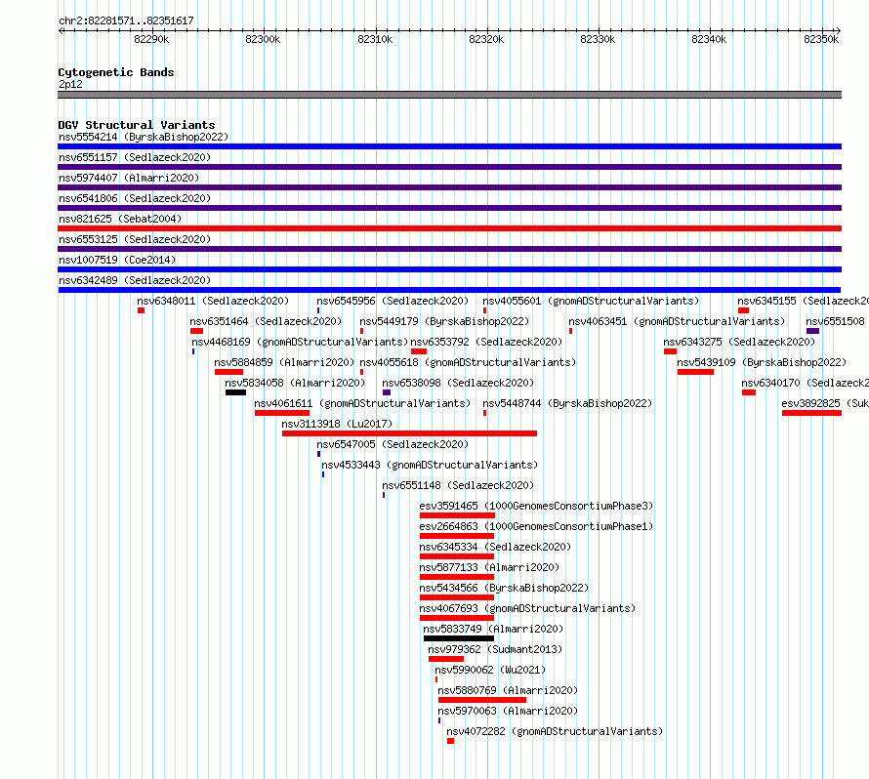This screenshot has height=779, width=869.
Task: Click the chr2:82281571..82351617 coordinate label
Action: pos(126,20)
